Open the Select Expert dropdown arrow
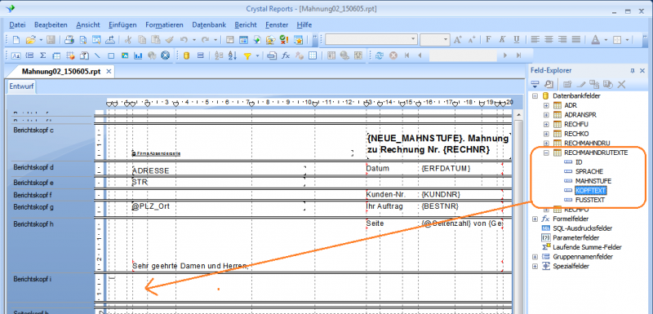The height and width of the screenshot is (314, 653). [257, 55]
